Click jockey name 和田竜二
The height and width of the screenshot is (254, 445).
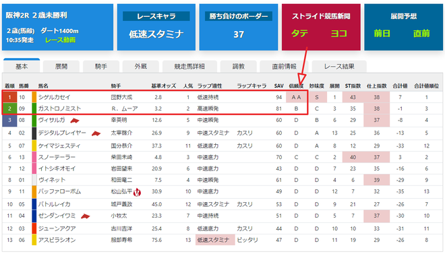121,180
